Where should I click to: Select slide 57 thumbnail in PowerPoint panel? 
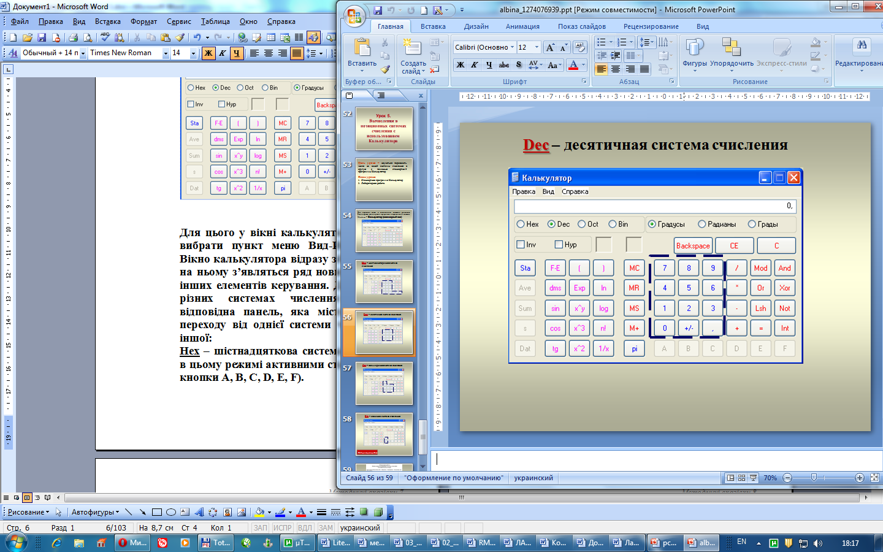(384, 383)
